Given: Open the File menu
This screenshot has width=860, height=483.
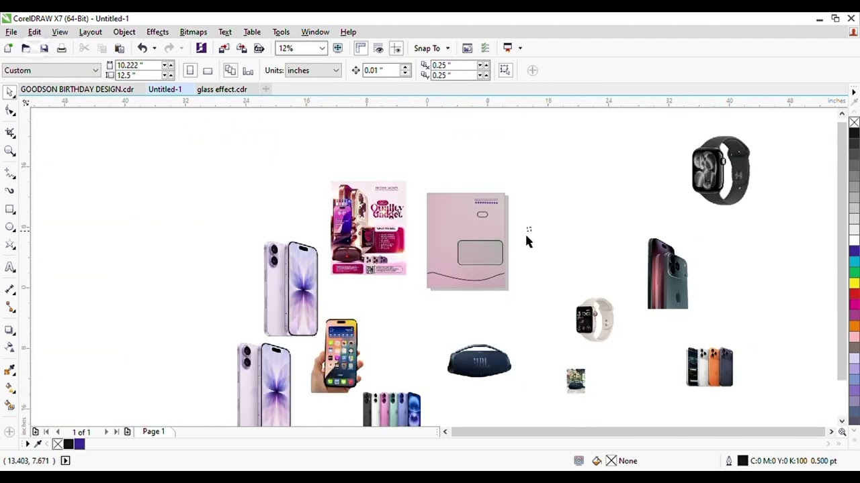Looking at the screenshot, I should tap(11, 32).
